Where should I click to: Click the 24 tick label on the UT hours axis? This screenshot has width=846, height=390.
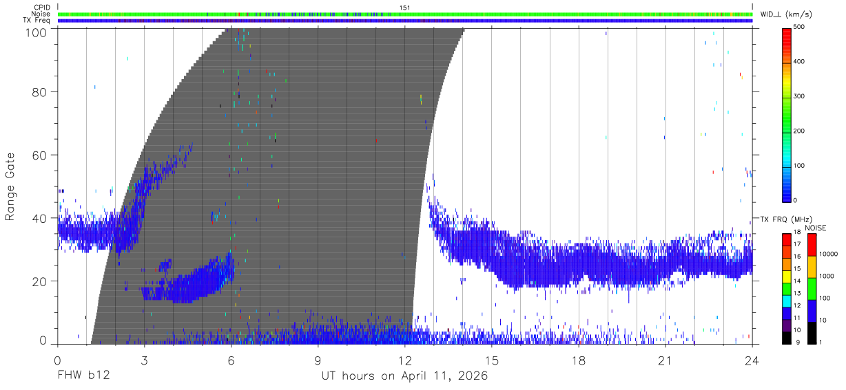(752, 360)
